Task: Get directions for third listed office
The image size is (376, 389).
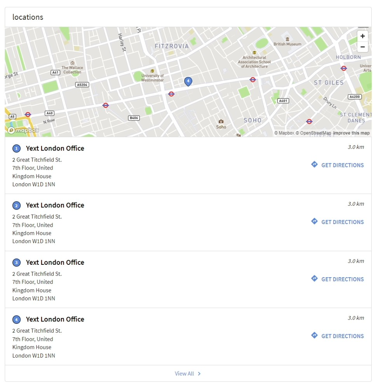Action: 337,279
